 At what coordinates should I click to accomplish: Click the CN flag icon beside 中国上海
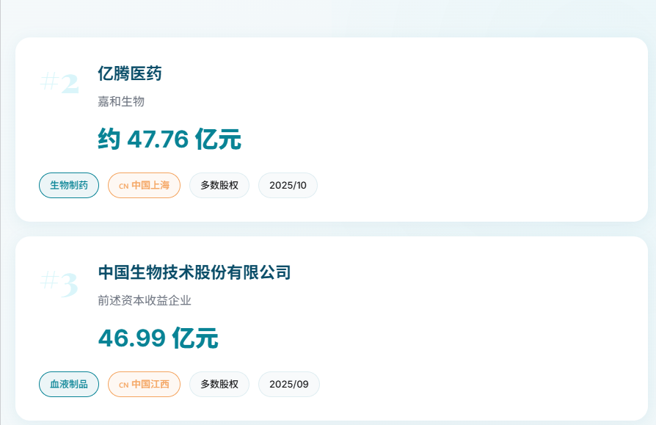[123, 186]
